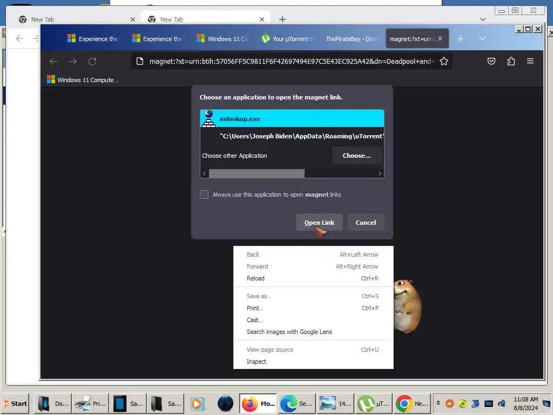Click the uTorrent path text under nslookup.exe
Screen dimensions: 553x415
click(x=301, y=136)
